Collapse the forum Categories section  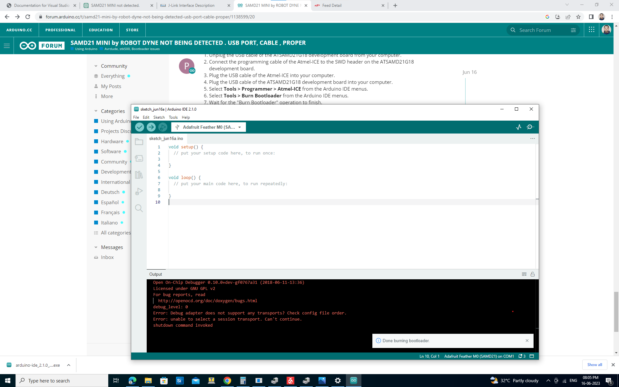(x=96, y=111)
